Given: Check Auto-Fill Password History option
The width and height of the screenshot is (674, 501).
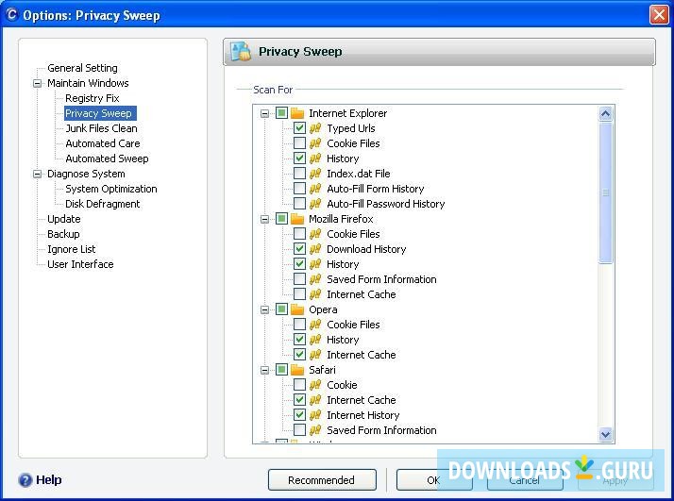Looking at the screenshot, I should tap(299, 204).
